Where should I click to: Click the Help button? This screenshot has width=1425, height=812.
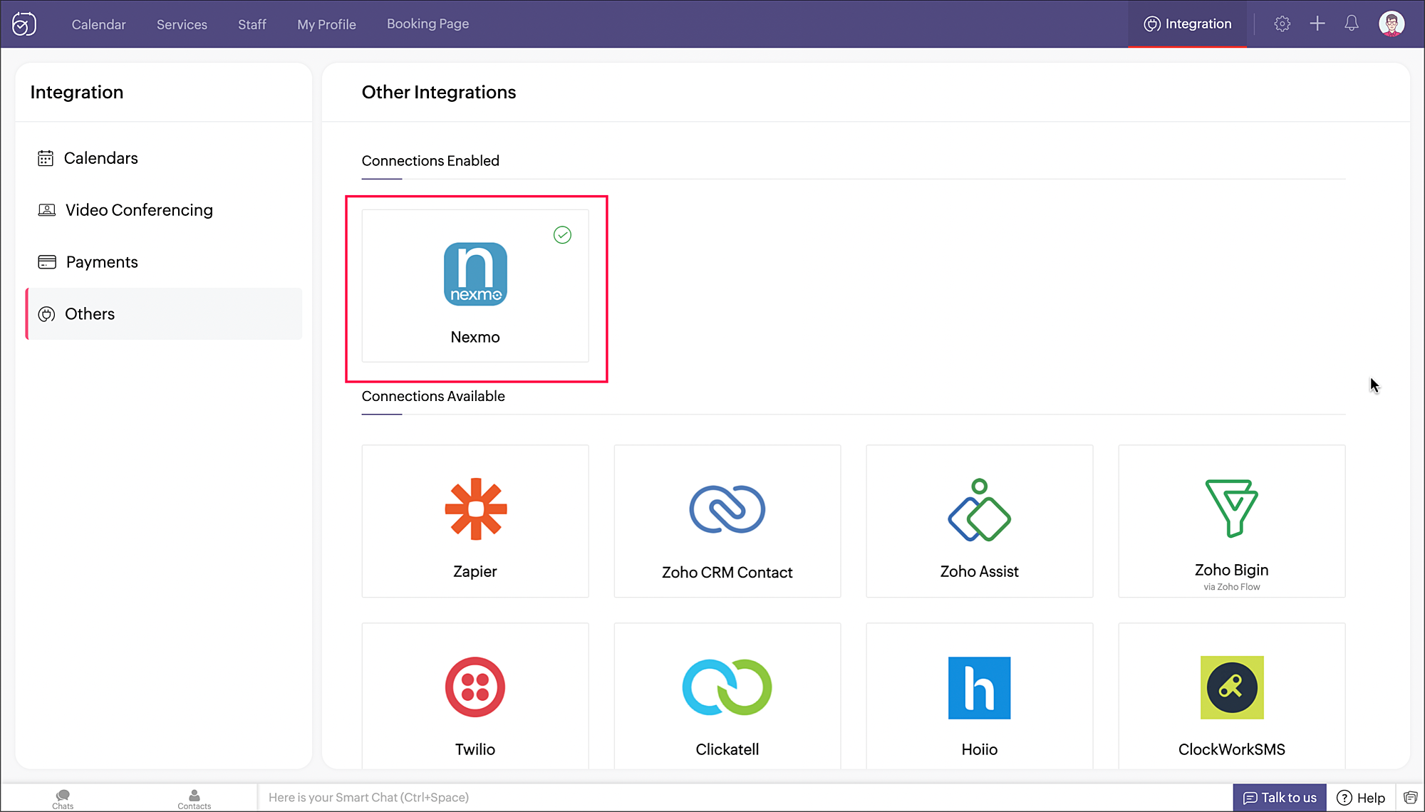1361,798
